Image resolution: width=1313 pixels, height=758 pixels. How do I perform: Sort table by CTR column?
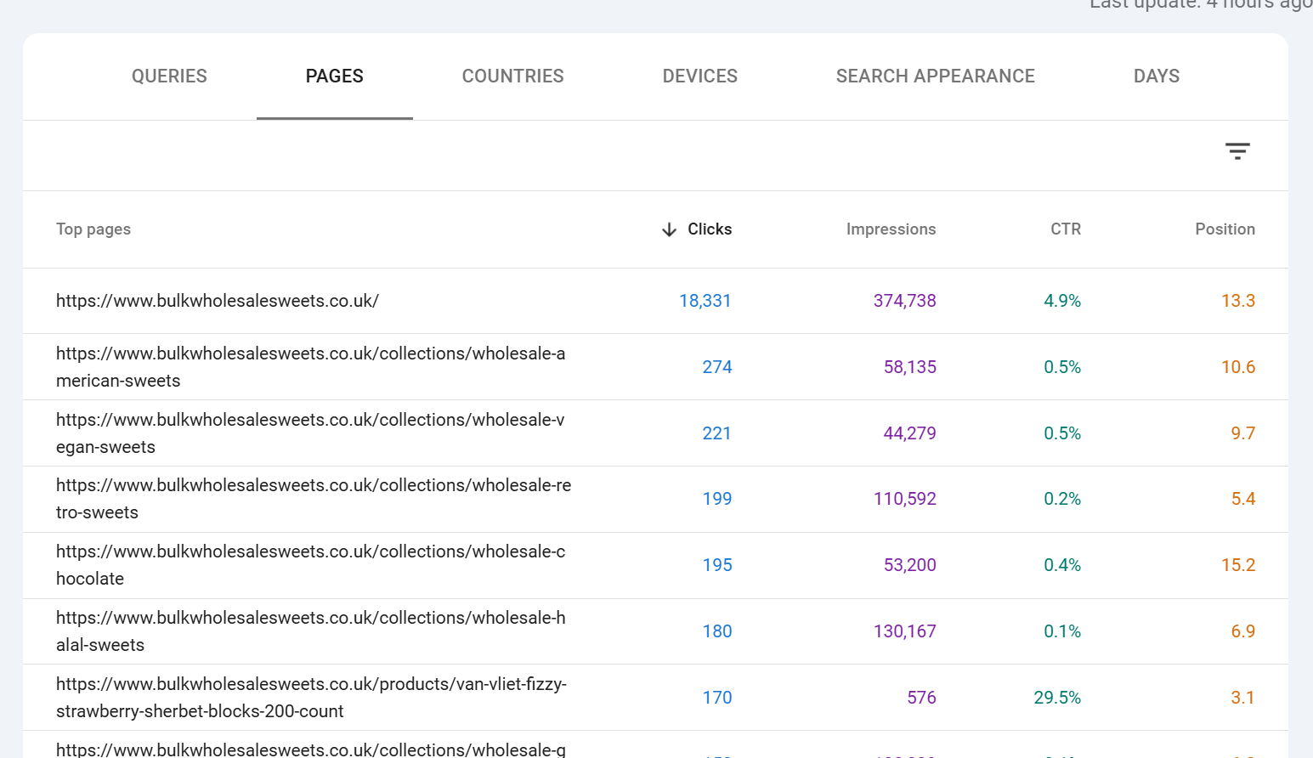click(x=1065, y=229)
